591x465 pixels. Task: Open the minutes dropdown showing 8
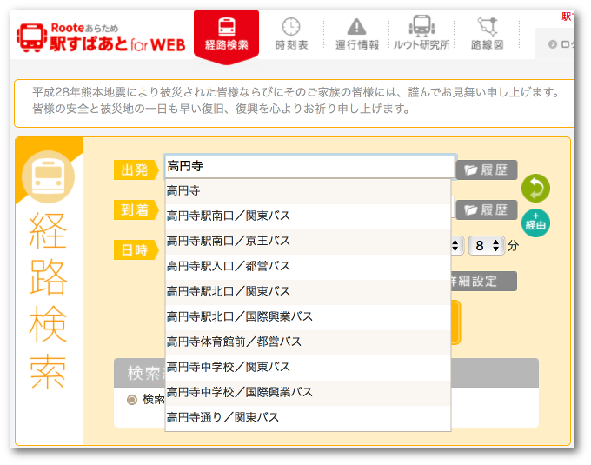(486, 246)
